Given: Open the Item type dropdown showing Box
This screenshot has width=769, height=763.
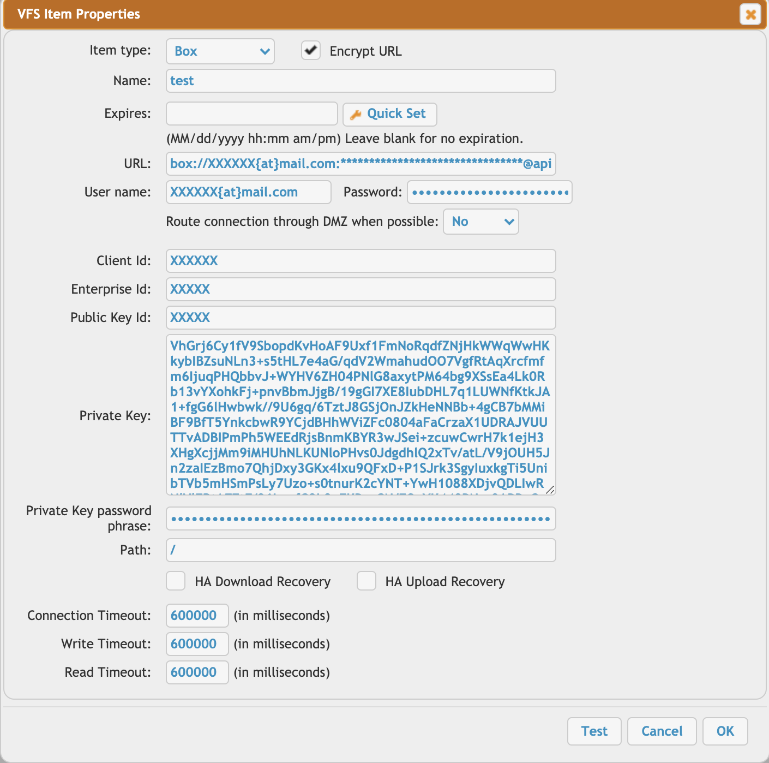Looking at the screenshot, I should pyautogui.click(x=220, y=51).
